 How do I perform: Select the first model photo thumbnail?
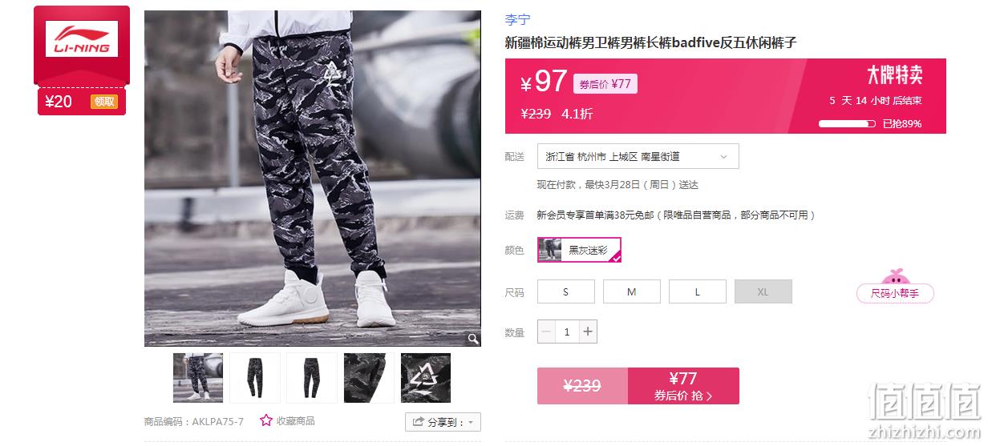[198, 378]
